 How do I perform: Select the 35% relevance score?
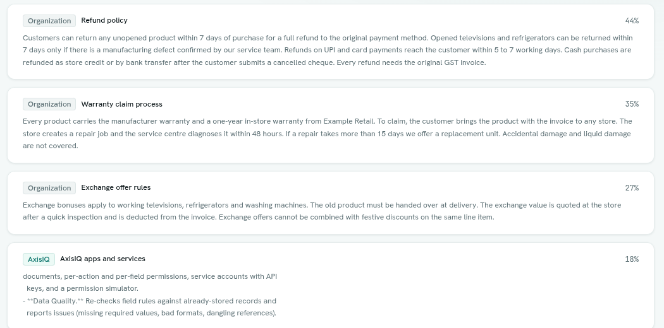[x=632, y=104]
